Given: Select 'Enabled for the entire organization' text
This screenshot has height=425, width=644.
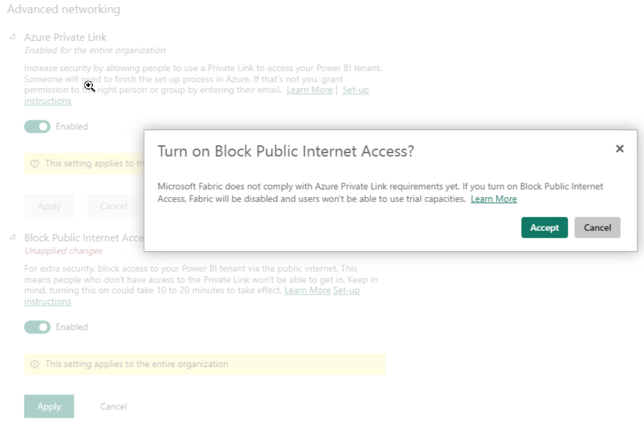Looking at the screenshot, I should 95,50.
